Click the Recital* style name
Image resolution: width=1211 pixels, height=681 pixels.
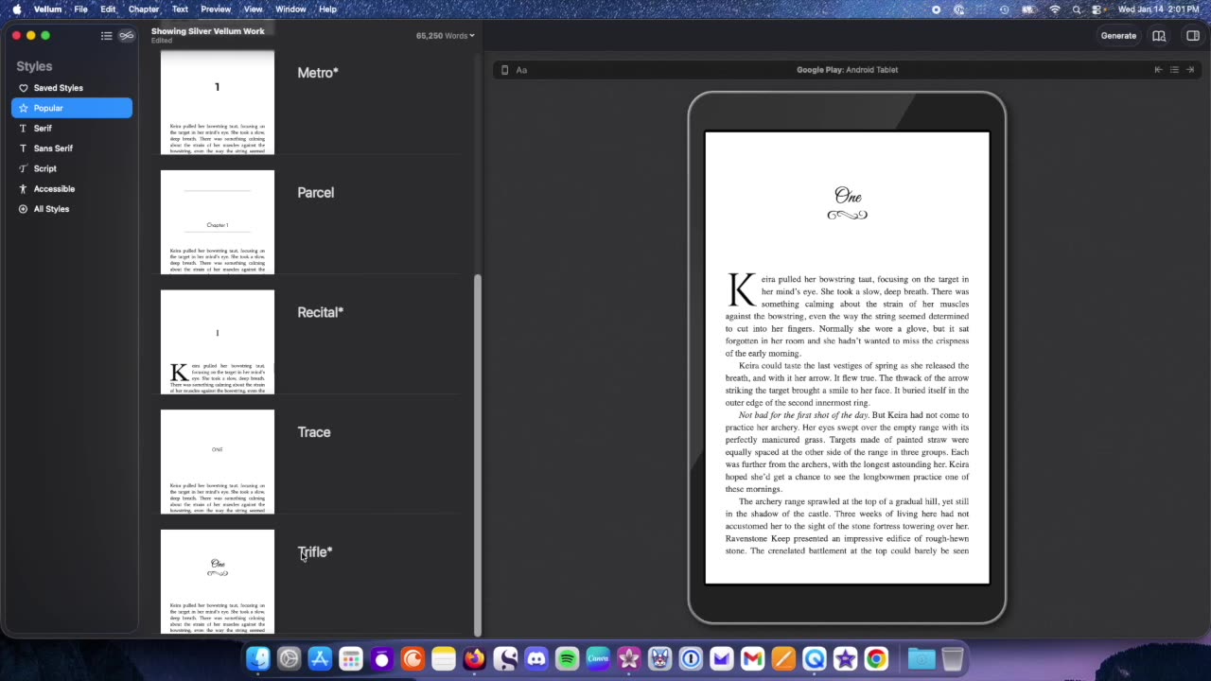click(321, 312)
